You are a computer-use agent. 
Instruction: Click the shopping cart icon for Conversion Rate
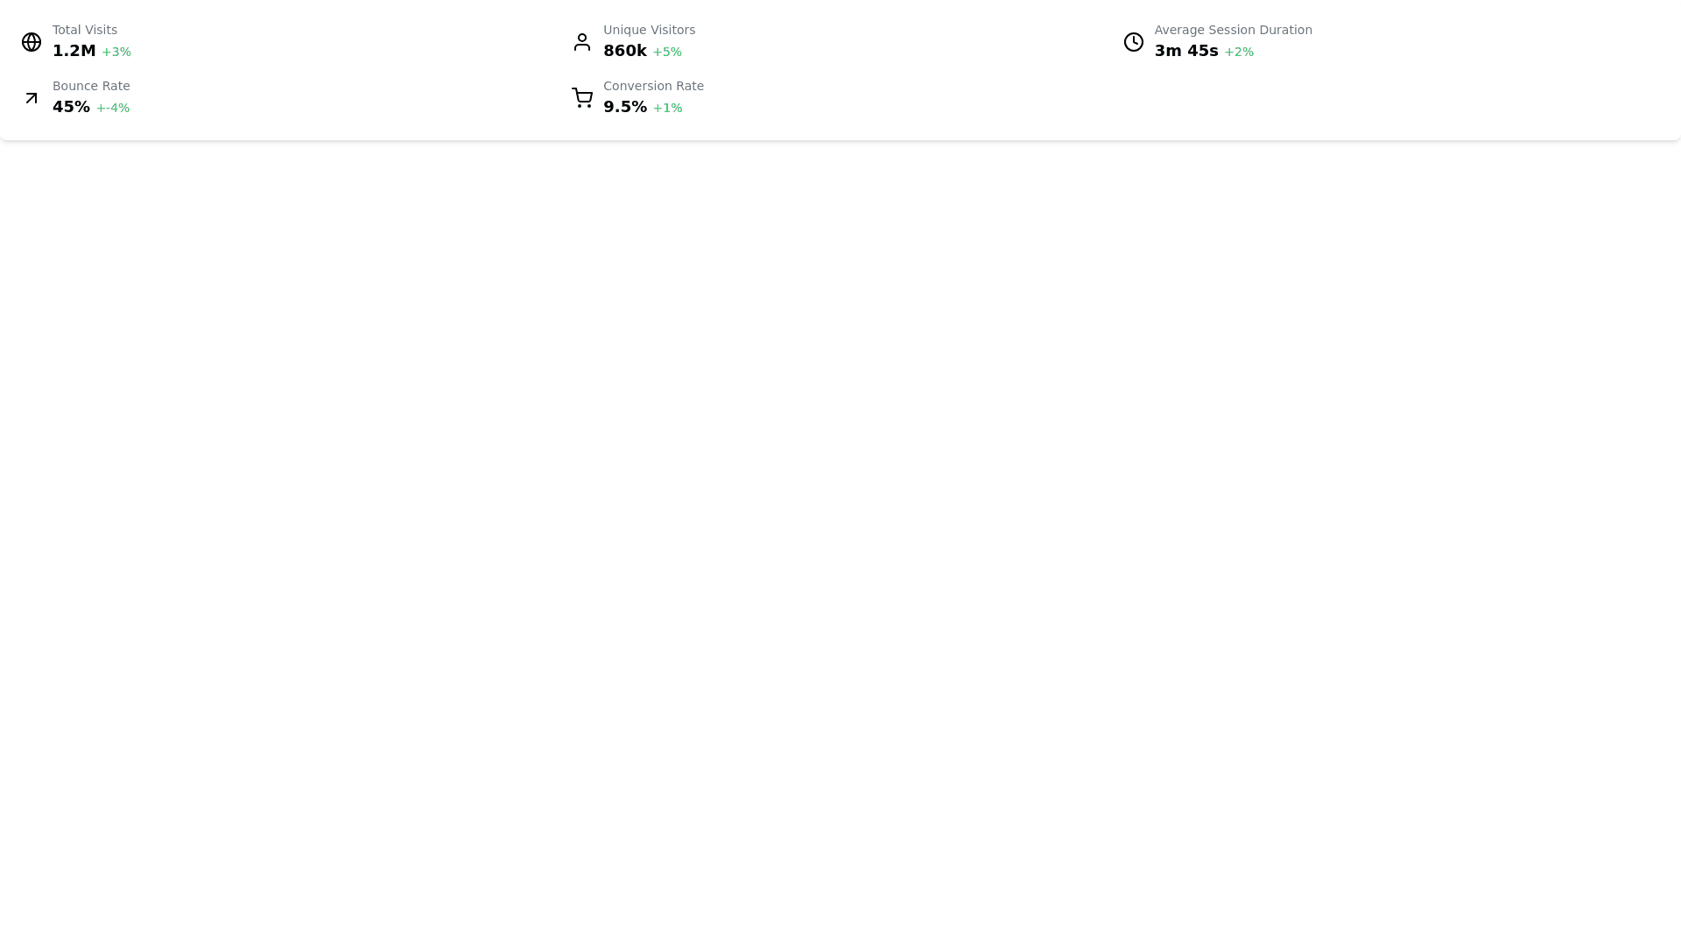582,98
